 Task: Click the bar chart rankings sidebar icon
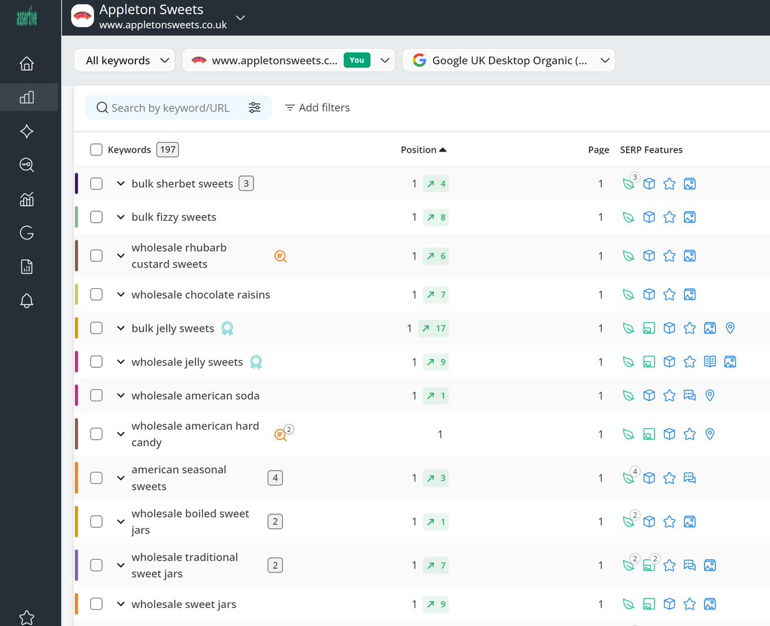pyautogui.click(x=27, y=98)
